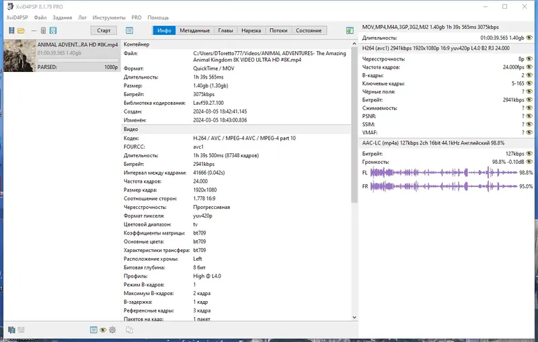Toggle the eye beside audio Битрейт 127kbps
Screen dimensions: 538x342
click(x=529, y=153)
